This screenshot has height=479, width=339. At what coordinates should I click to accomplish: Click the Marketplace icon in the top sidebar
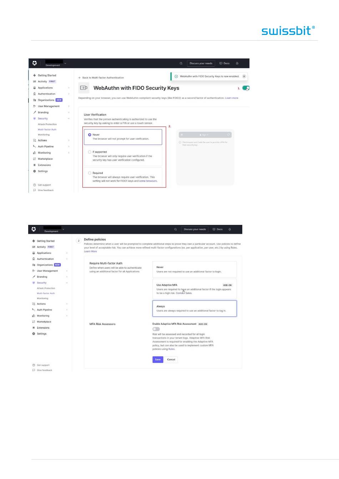pos(35,159)
